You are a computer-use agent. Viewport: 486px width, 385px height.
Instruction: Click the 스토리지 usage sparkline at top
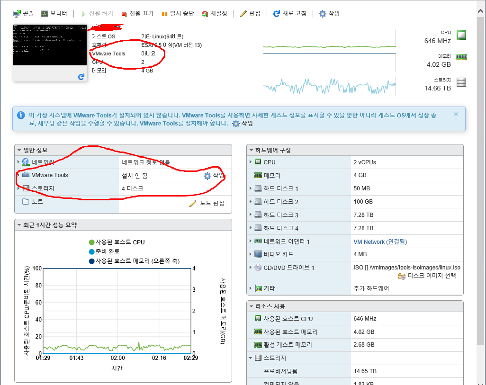330,86
